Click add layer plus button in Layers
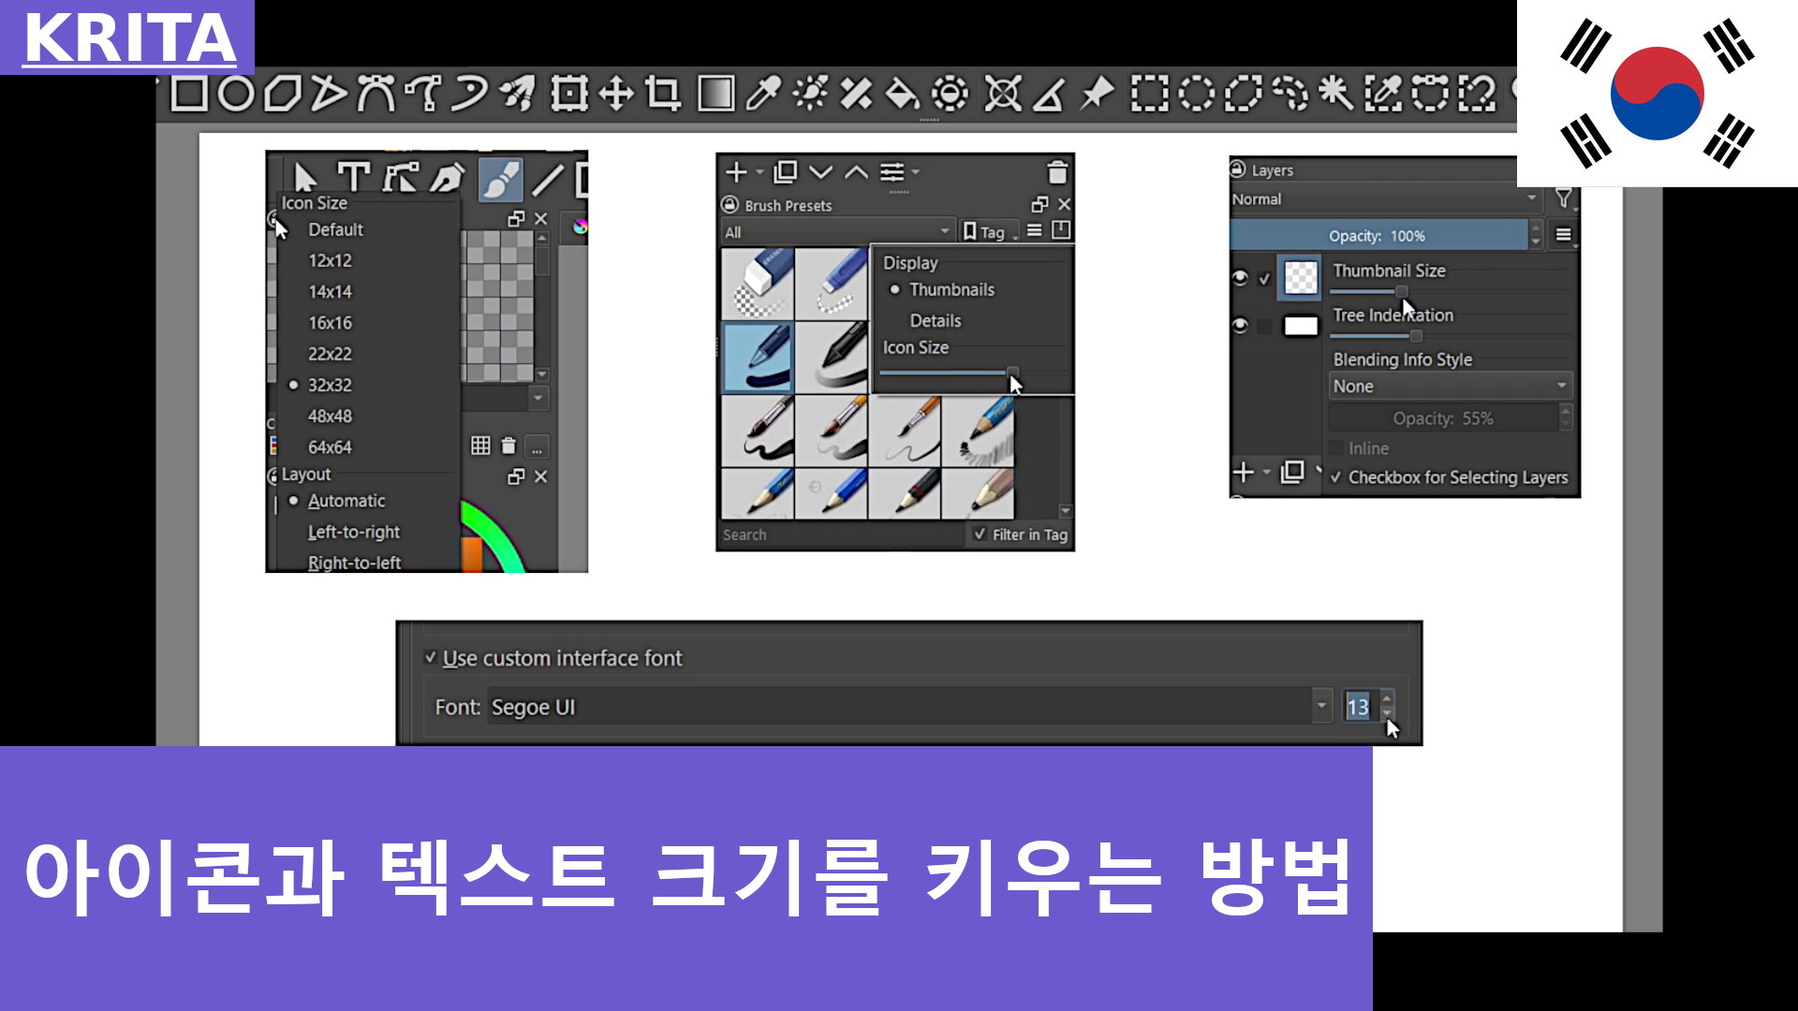This screenshot has height=1011, width=1798. tap(1244, 472)
